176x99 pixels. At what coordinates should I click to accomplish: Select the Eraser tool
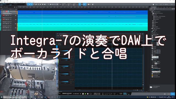[36, 4]
